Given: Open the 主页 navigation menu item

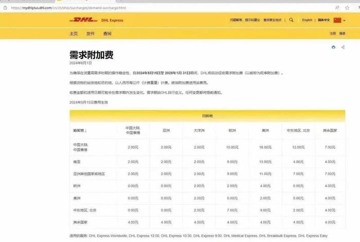Looking at the screenshot, I should [x=74, y=33].
